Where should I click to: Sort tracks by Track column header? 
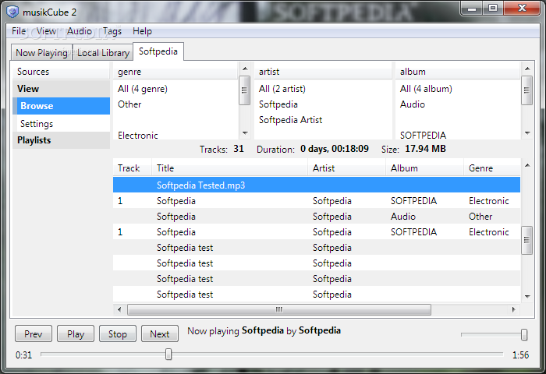point(133,168)
